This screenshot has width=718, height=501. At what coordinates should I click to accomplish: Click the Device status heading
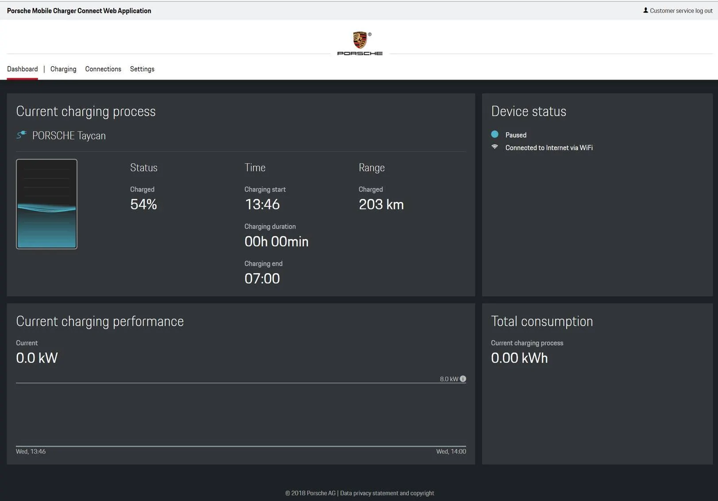[529, 112]
